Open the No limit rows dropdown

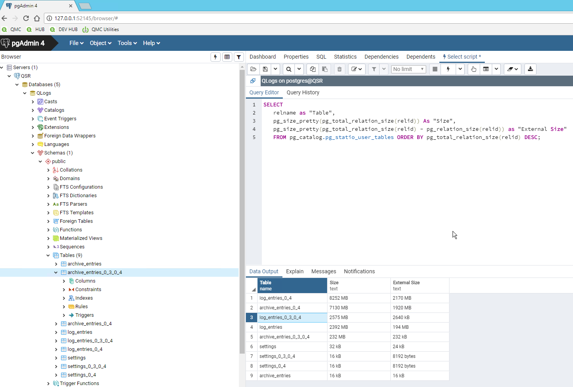point(408,69)
